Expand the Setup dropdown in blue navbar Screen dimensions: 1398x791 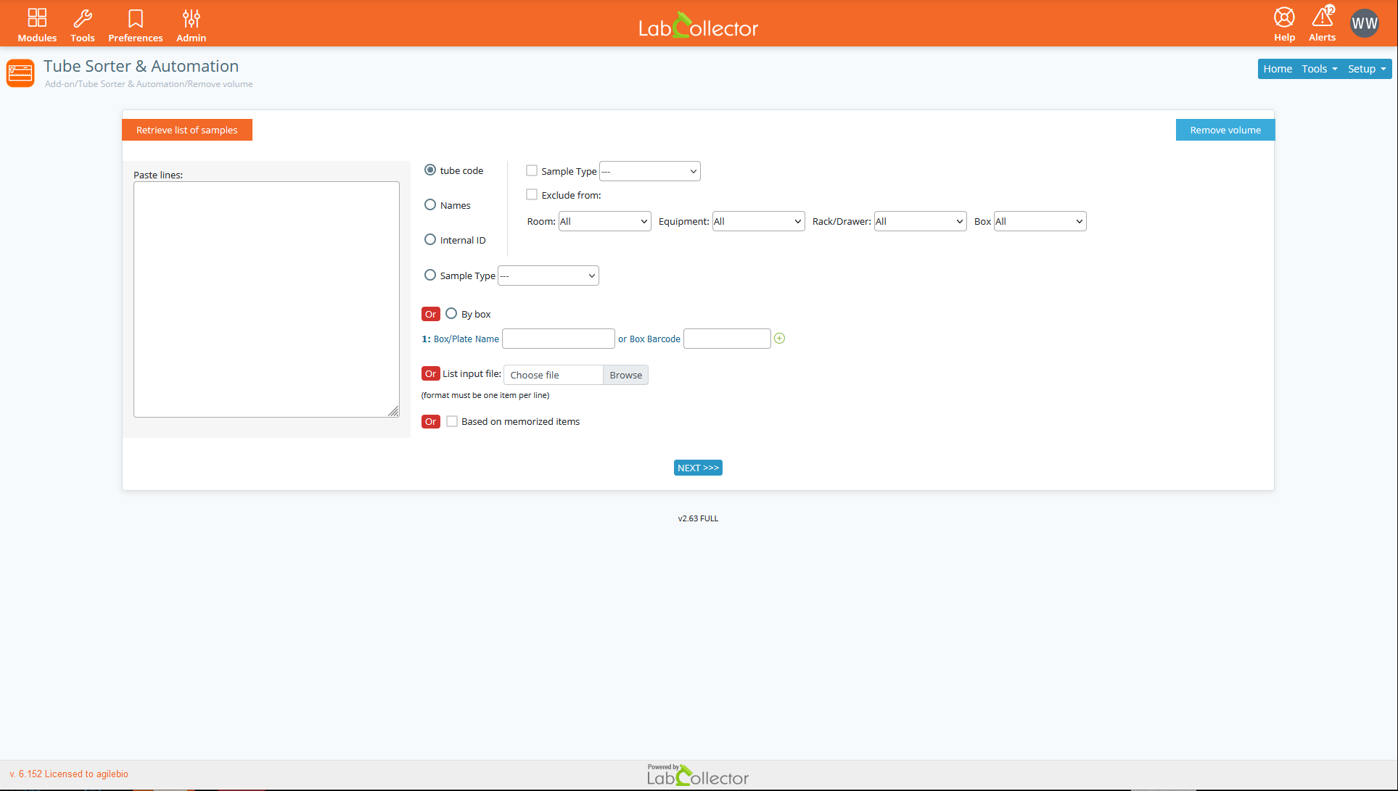pos(1367,69)
